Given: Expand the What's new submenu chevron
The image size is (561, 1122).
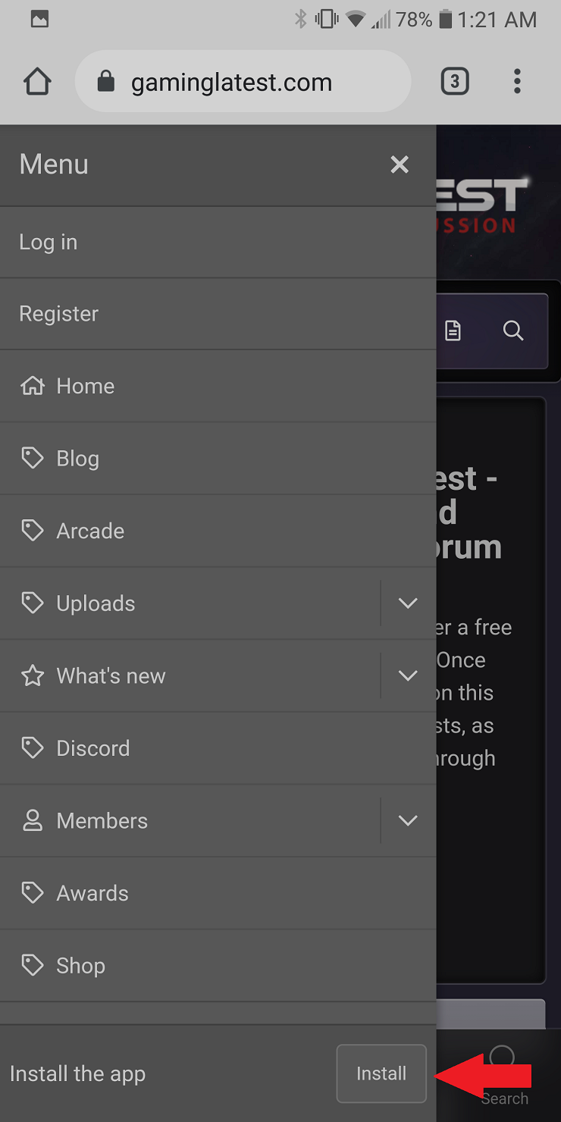Looking at the screenshot, I should click(408, 675).
